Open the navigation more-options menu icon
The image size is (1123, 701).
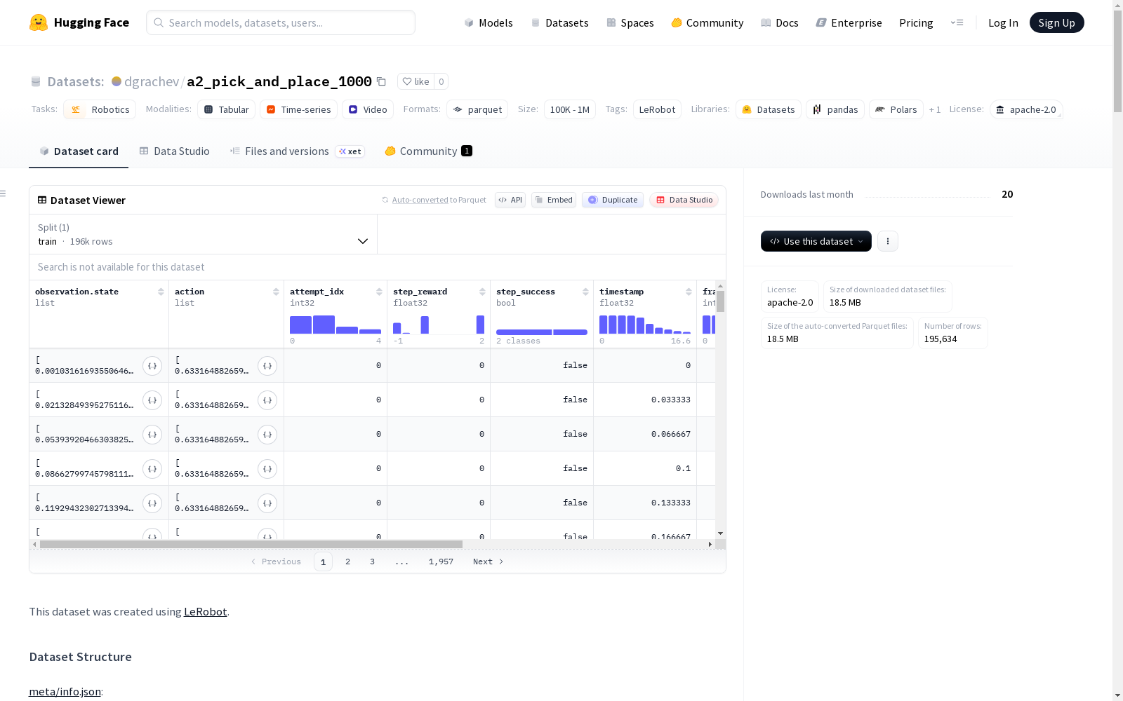pyautogui.click(x=957, y=22)
